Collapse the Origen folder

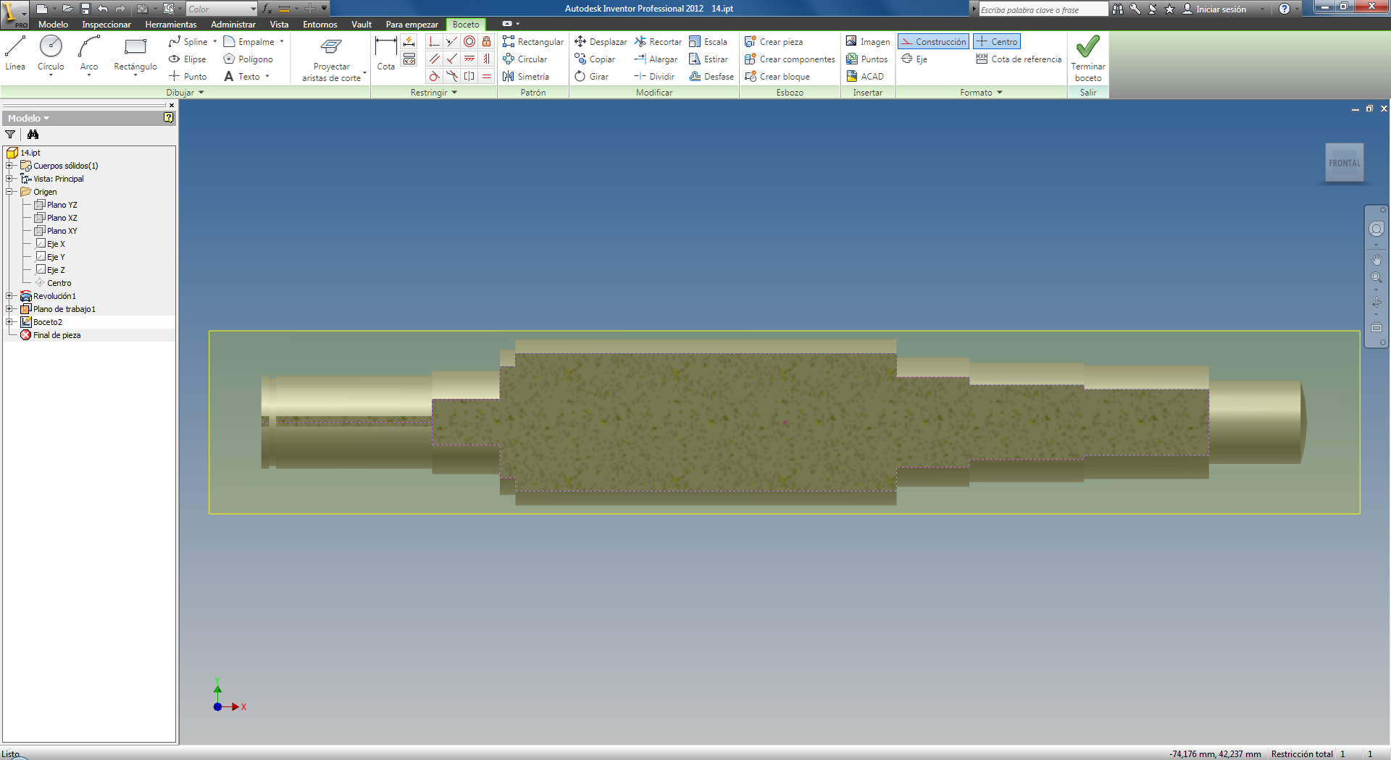[9, 192]
